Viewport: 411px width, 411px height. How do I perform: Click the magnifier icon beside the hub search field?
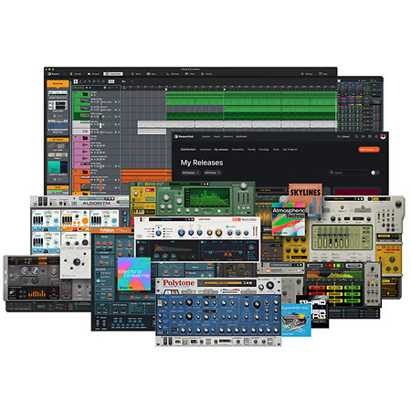(332, 173)
